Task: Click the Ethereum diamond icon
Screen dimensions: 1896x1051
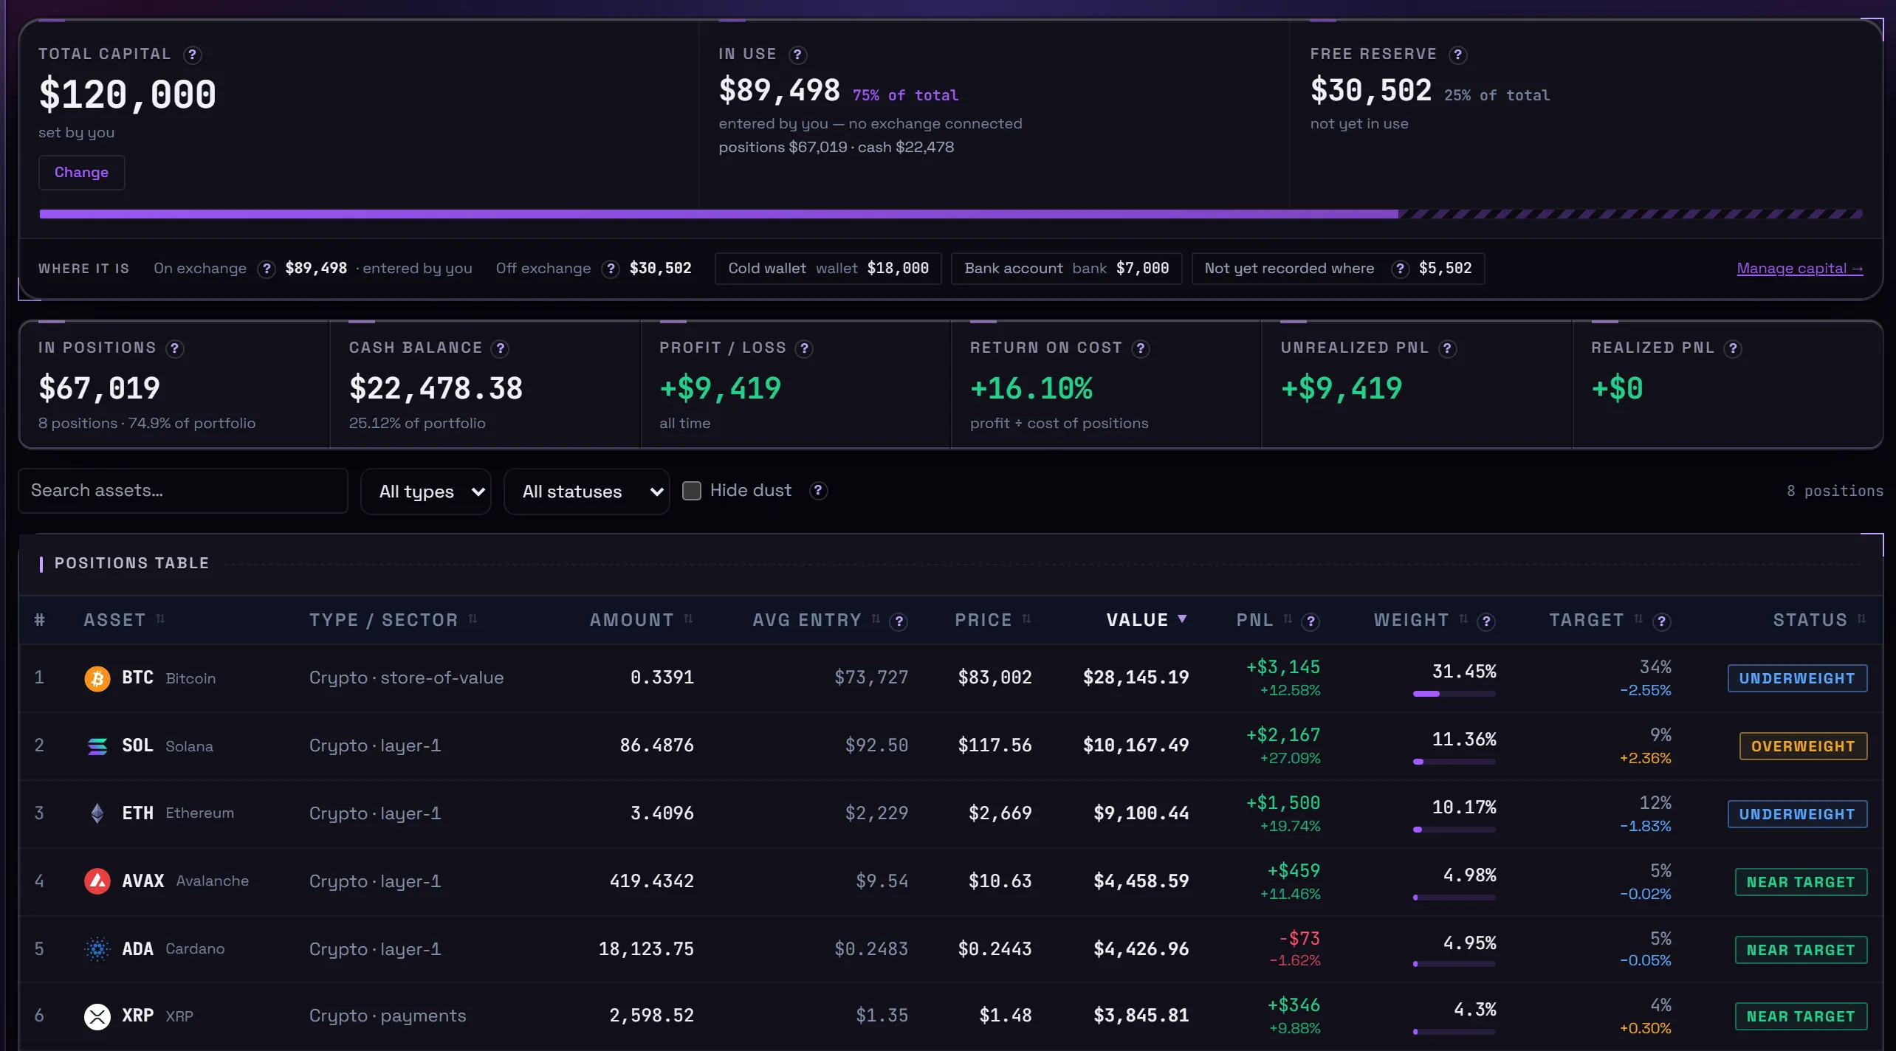Action: pos(97,813)
